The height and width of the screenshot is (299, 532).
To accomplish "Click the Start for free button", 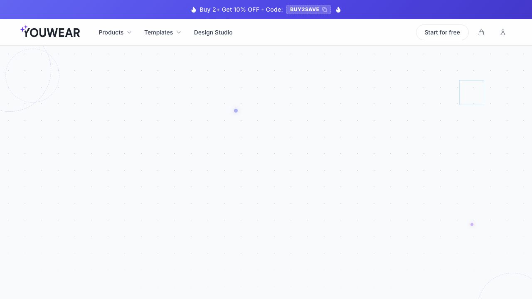I will [x=442, y=32].
